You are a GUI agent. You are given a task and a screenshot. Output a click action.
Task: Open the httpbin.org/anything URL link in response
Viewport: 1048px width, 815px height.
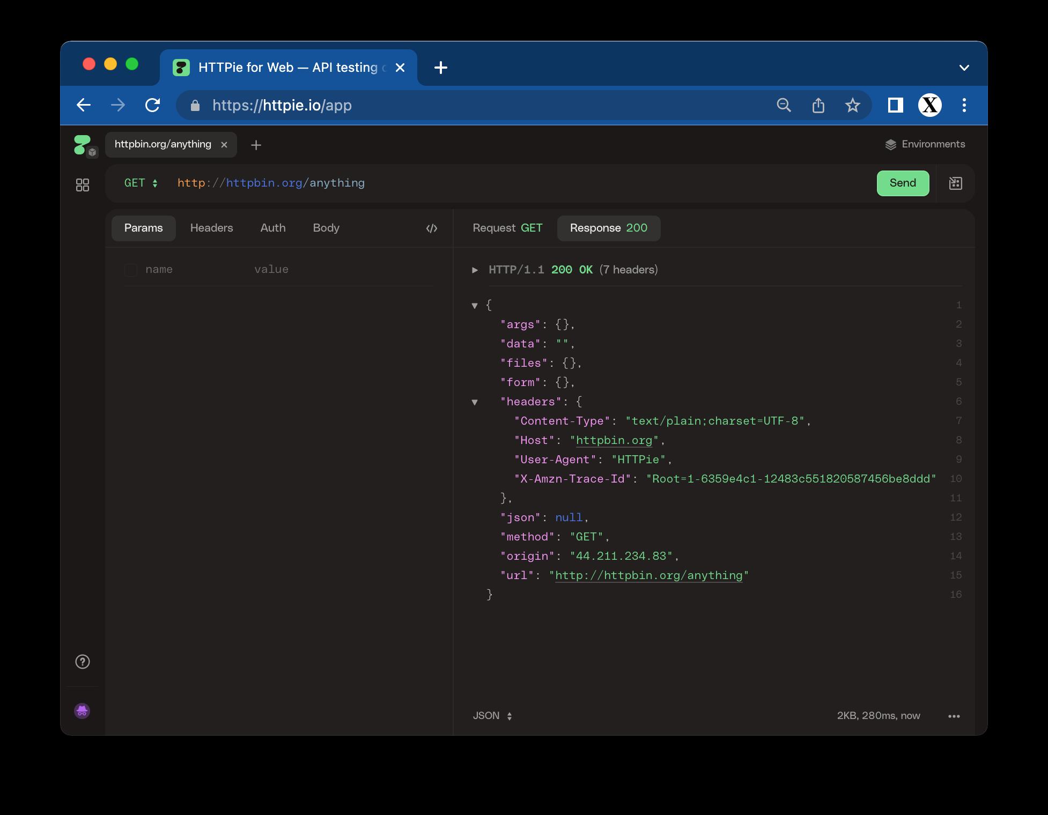click(648, 575)
